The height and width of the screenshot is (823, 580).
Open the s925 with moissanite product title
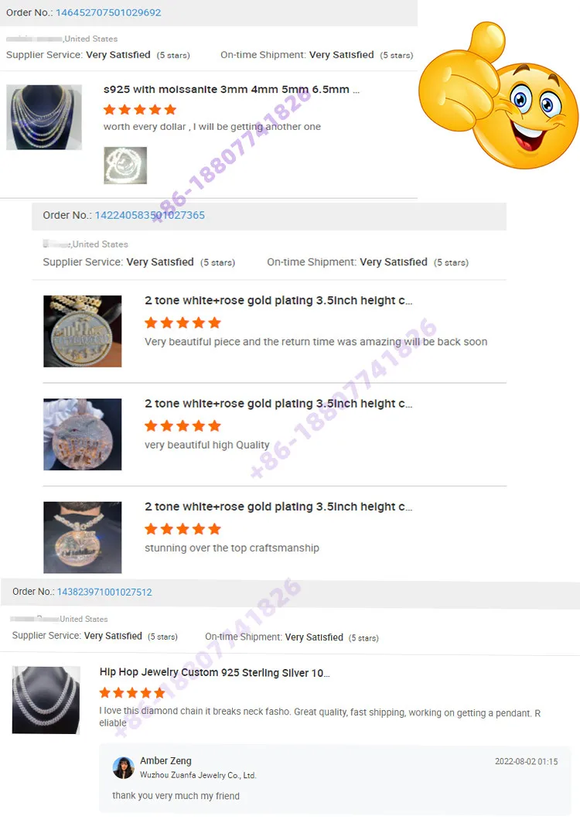[x=231, y=90]
